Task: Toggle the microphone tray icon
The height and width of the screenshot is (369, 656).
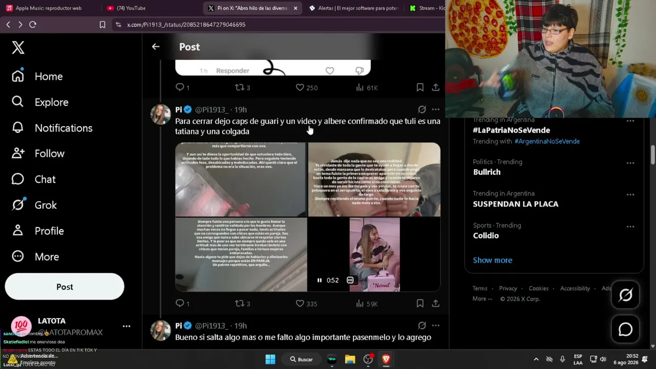Action: click(x=562, y=359)
